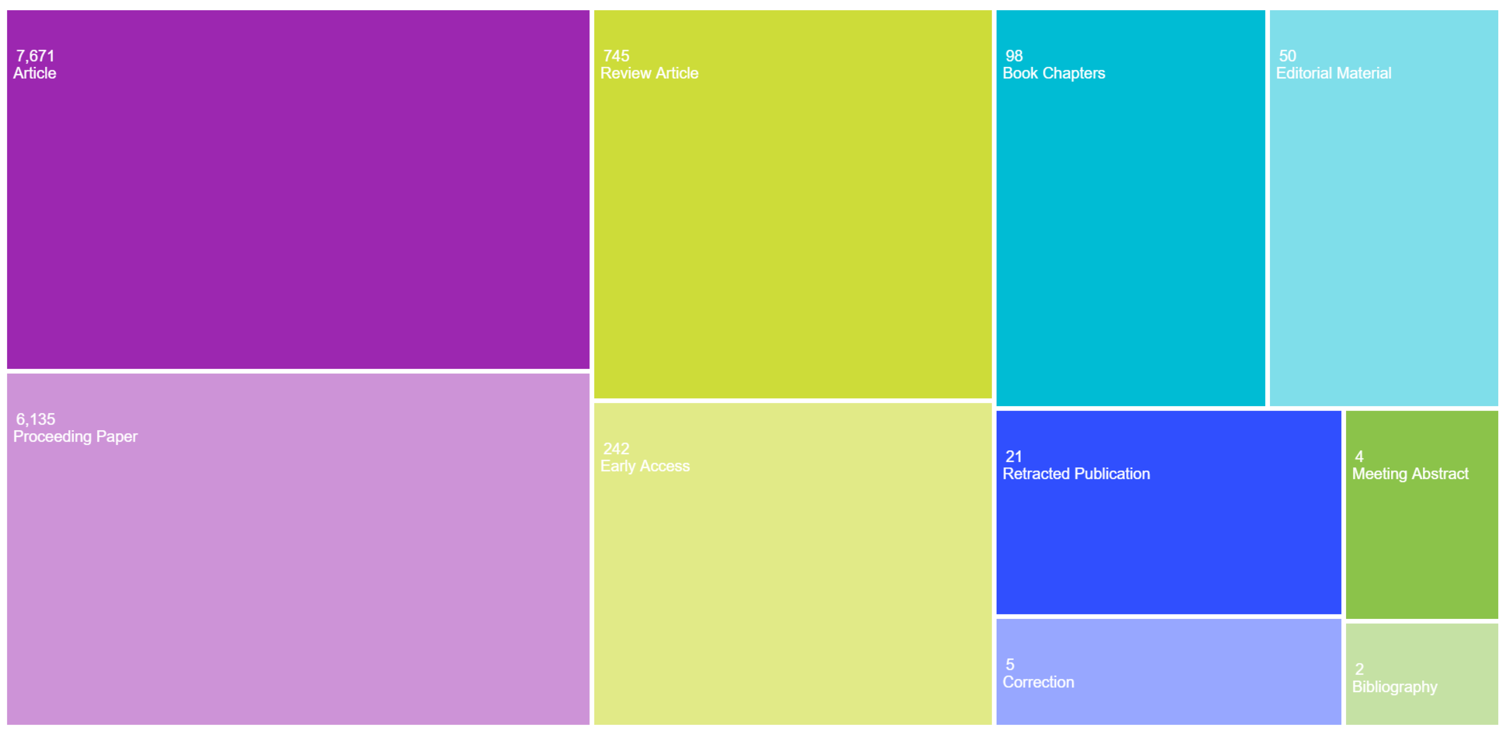Click the "Book Chapters" text label

coord(1053,74)
